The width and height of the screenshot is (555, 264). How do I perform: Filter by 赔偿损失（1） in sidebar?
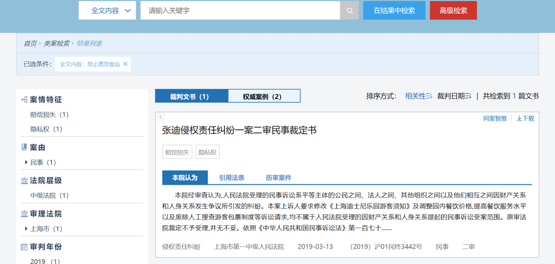pyautogui.click(x=50, y=115)
